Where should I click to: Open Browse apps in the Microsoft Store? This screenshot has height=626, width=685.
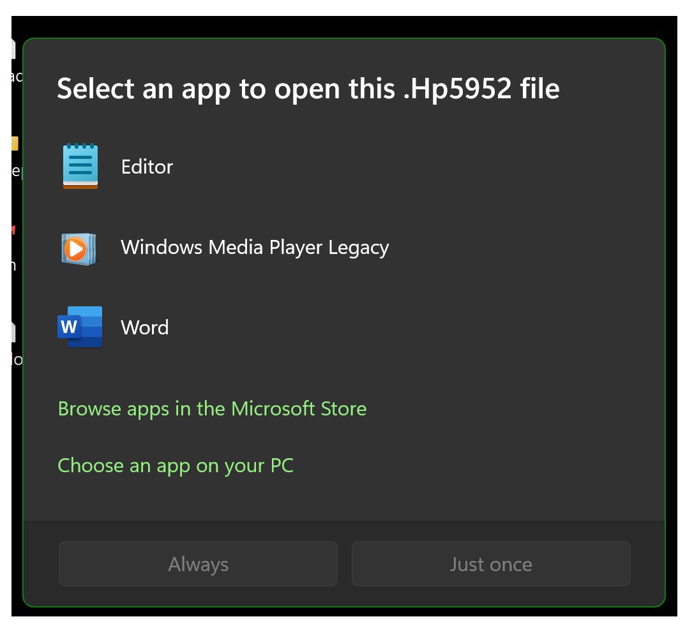[212, 410]
